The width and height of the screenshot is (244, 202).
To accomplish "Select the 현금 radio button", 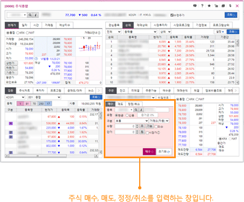I will [x=116, y=116].
